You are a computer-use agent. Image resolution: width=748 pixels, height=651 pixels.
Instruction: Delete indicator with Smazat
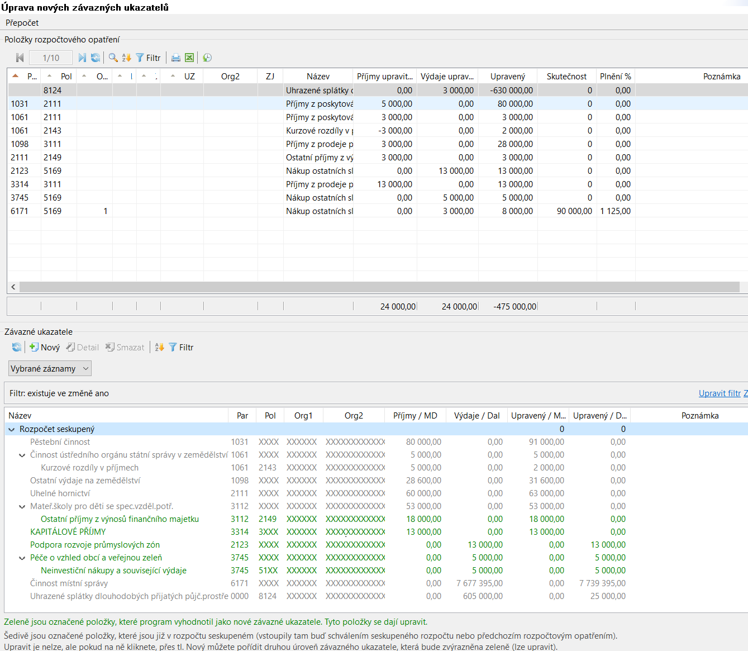click(x=125, y=347)
